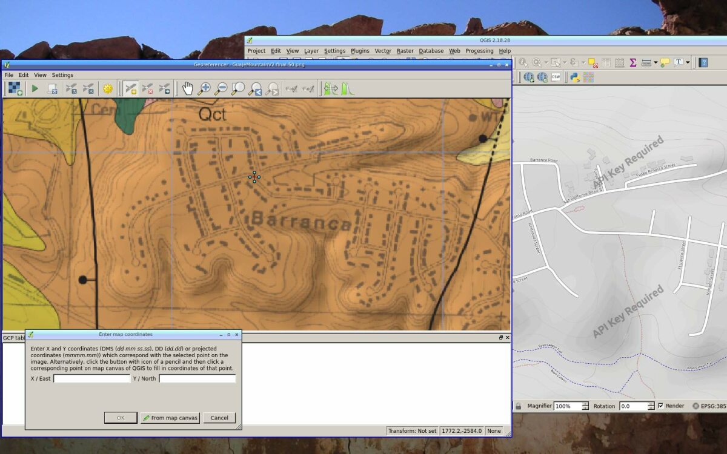Toggle the scale lock icon in status bar

click(x=518, y=406)
